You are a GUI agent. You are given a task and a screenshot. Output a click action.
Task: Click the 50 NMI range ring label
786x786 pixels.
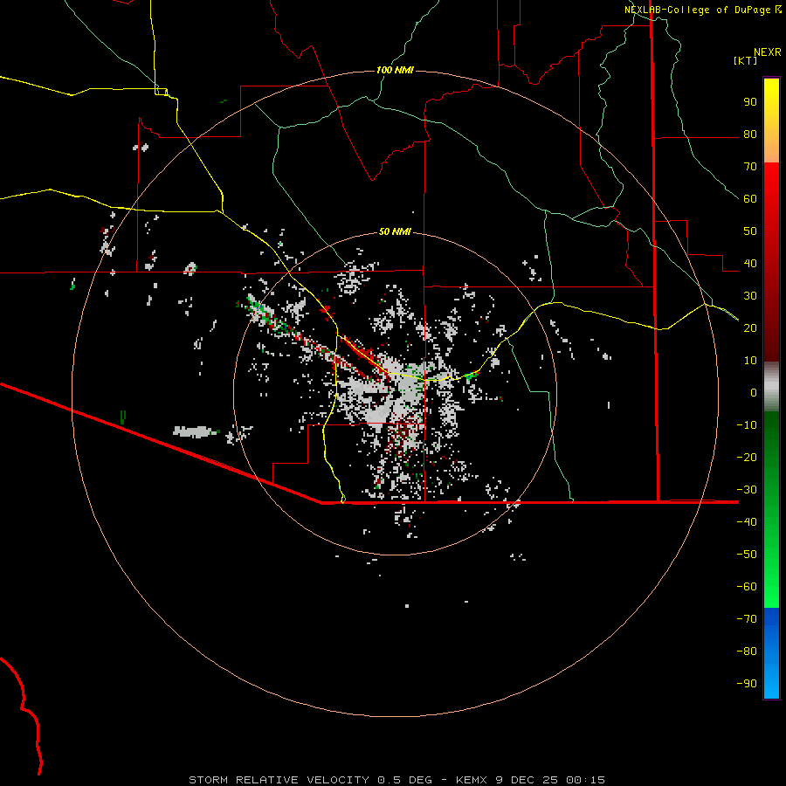click(395, 231)
